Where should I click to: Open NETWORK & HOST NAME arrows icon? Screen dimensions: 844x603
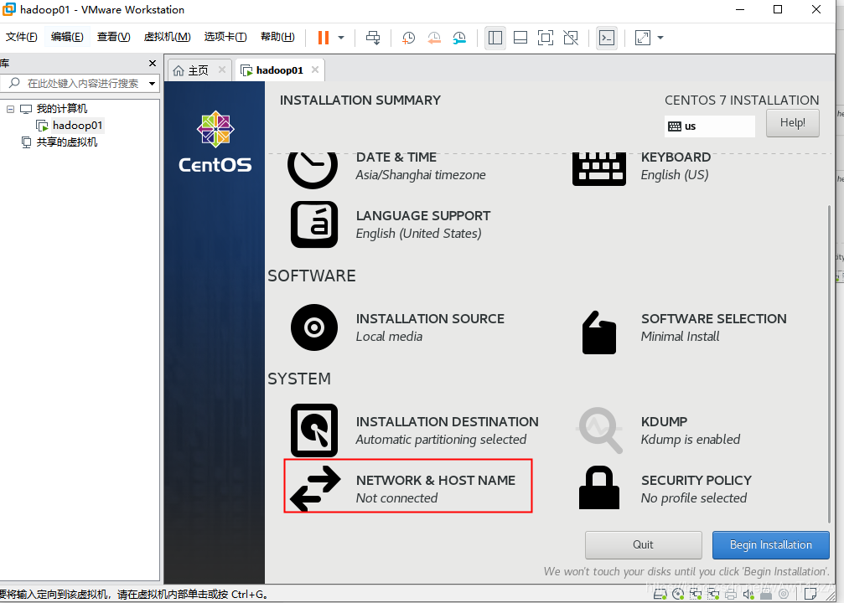pos(315,488)
